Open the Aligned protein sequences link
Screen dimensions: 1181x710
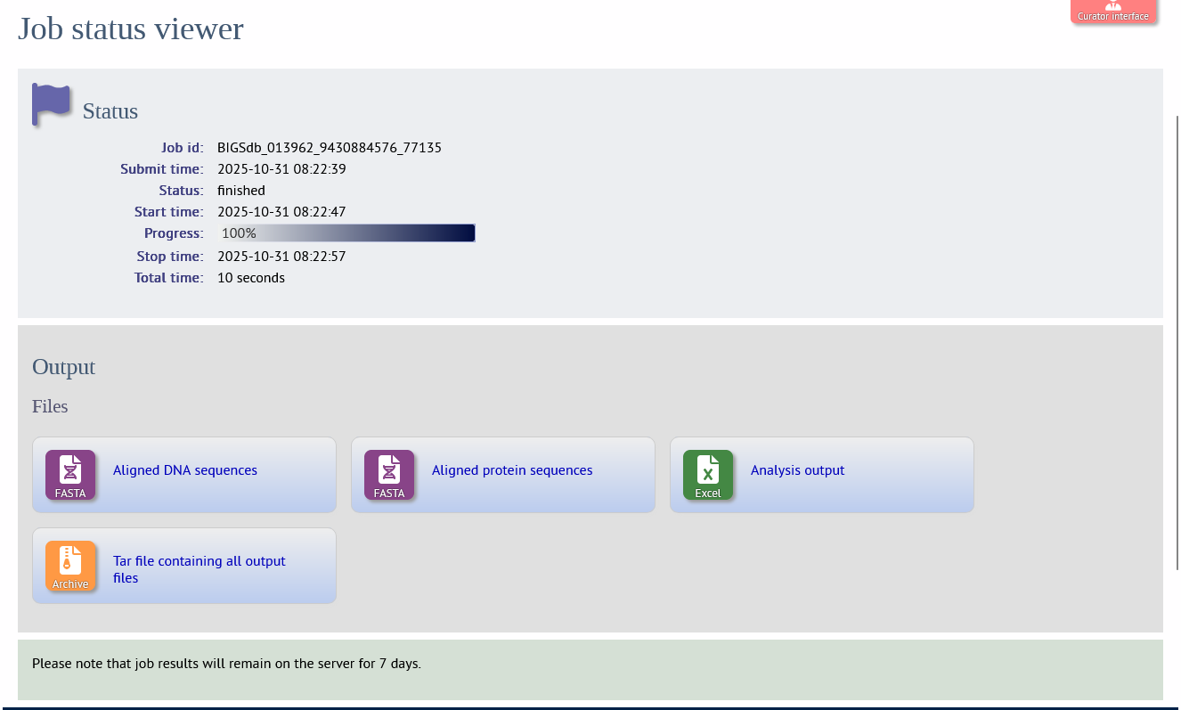512,470
